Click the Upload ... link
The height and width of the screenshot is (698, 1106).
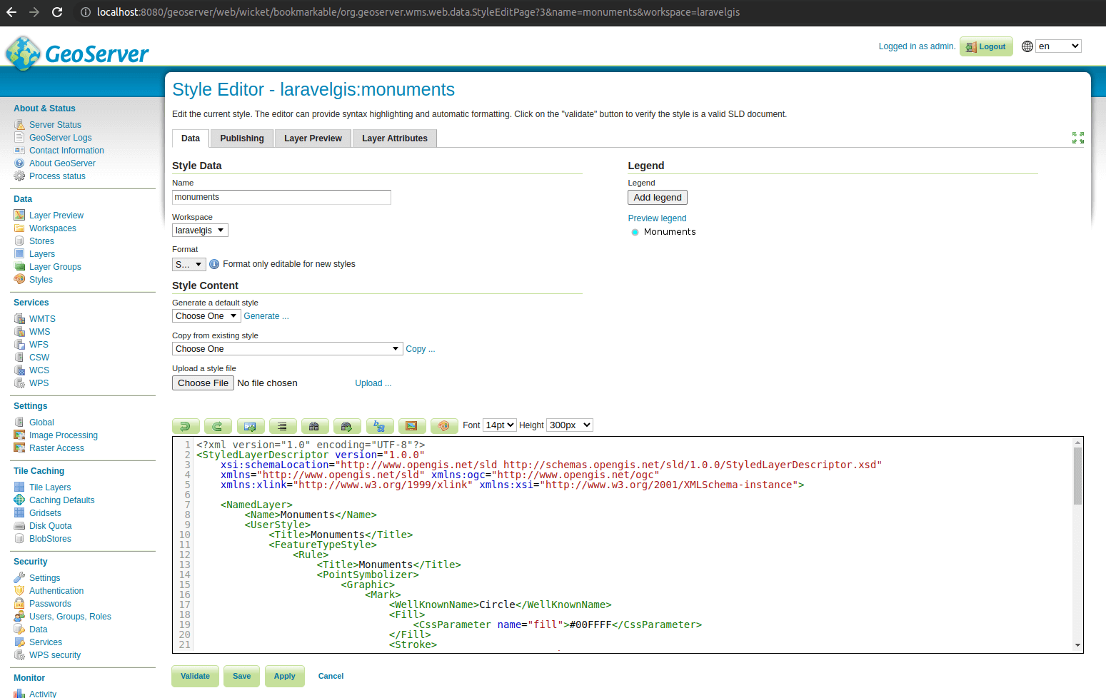coord(373,383)
